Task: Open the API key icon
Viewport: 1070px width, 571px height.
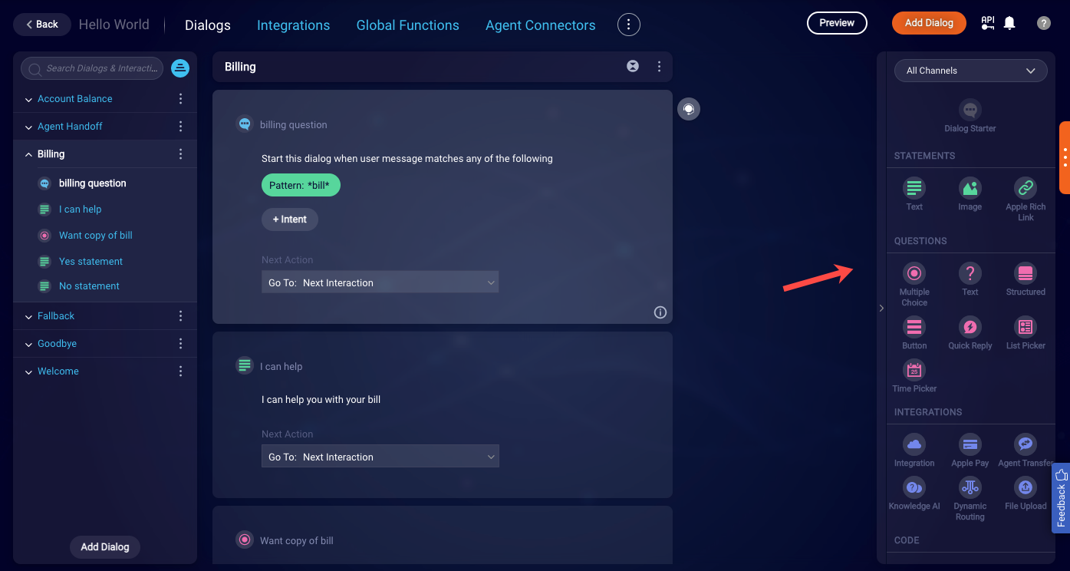Action: click(x=988, y=23)
